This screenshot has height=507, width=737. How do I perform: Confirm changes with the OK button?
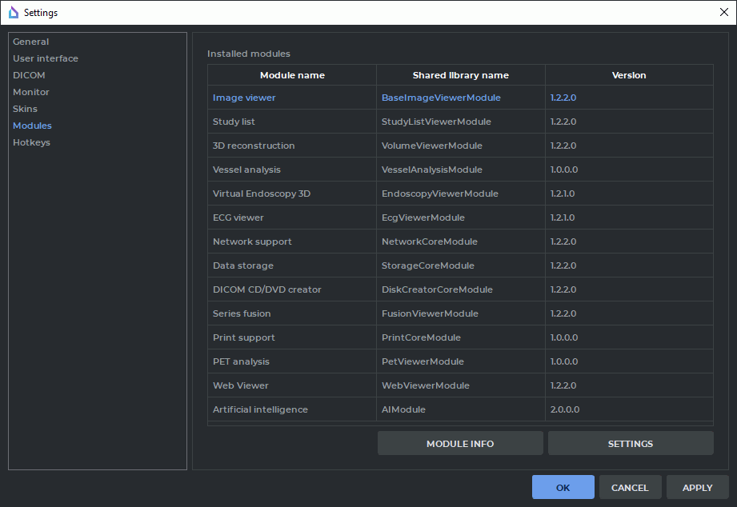coord(563,488)
